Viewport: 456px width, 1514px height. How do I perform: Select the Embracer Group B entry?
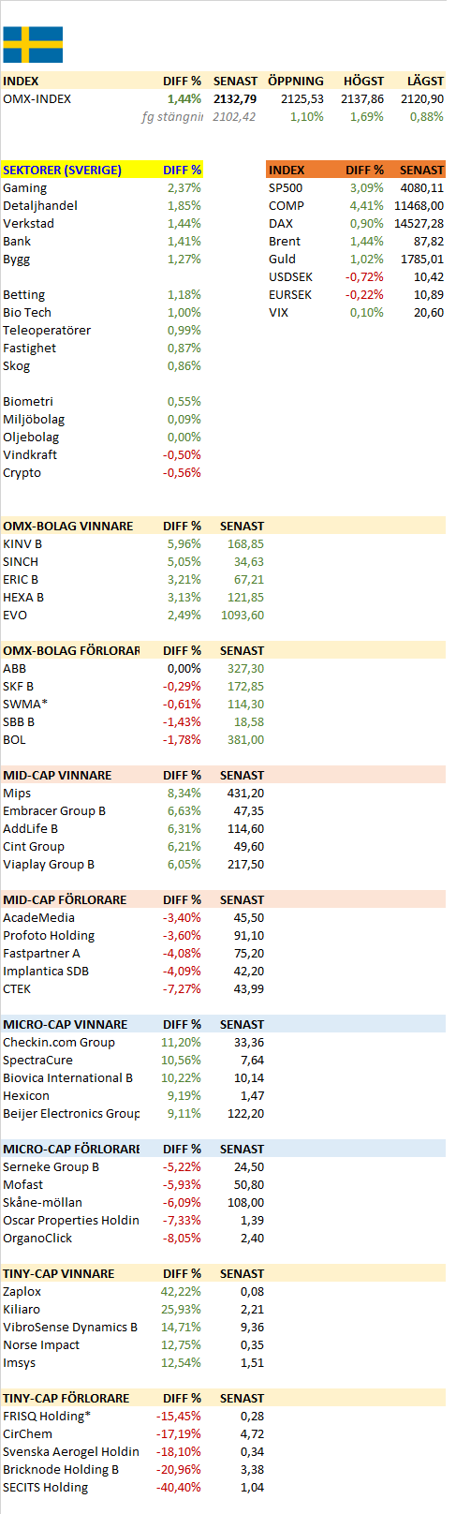54,810
